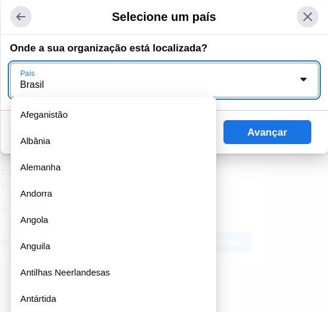328x312 pixels.
Task: Click the selected value Brasil
Action: tap(32, 84)
